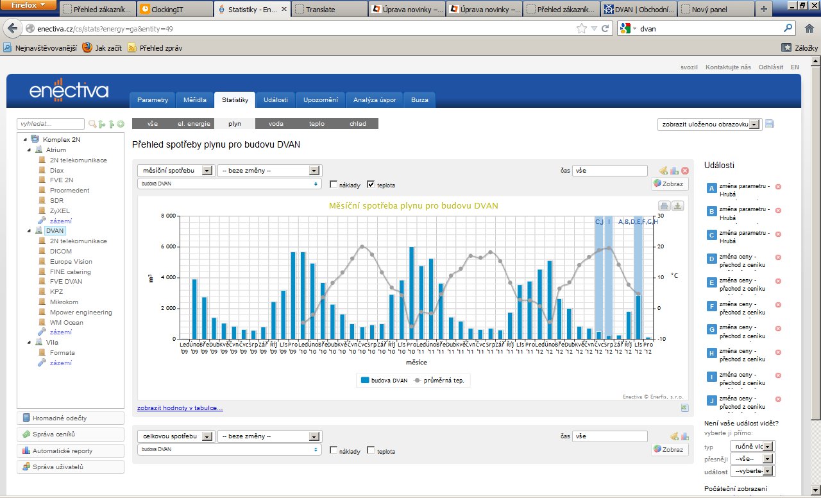
Task: Open Správa ceníků section
Action: 71,434
